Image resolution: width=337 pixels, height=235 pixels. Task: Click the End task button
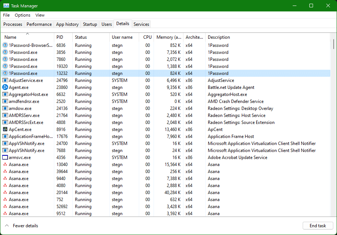point(318,226)
